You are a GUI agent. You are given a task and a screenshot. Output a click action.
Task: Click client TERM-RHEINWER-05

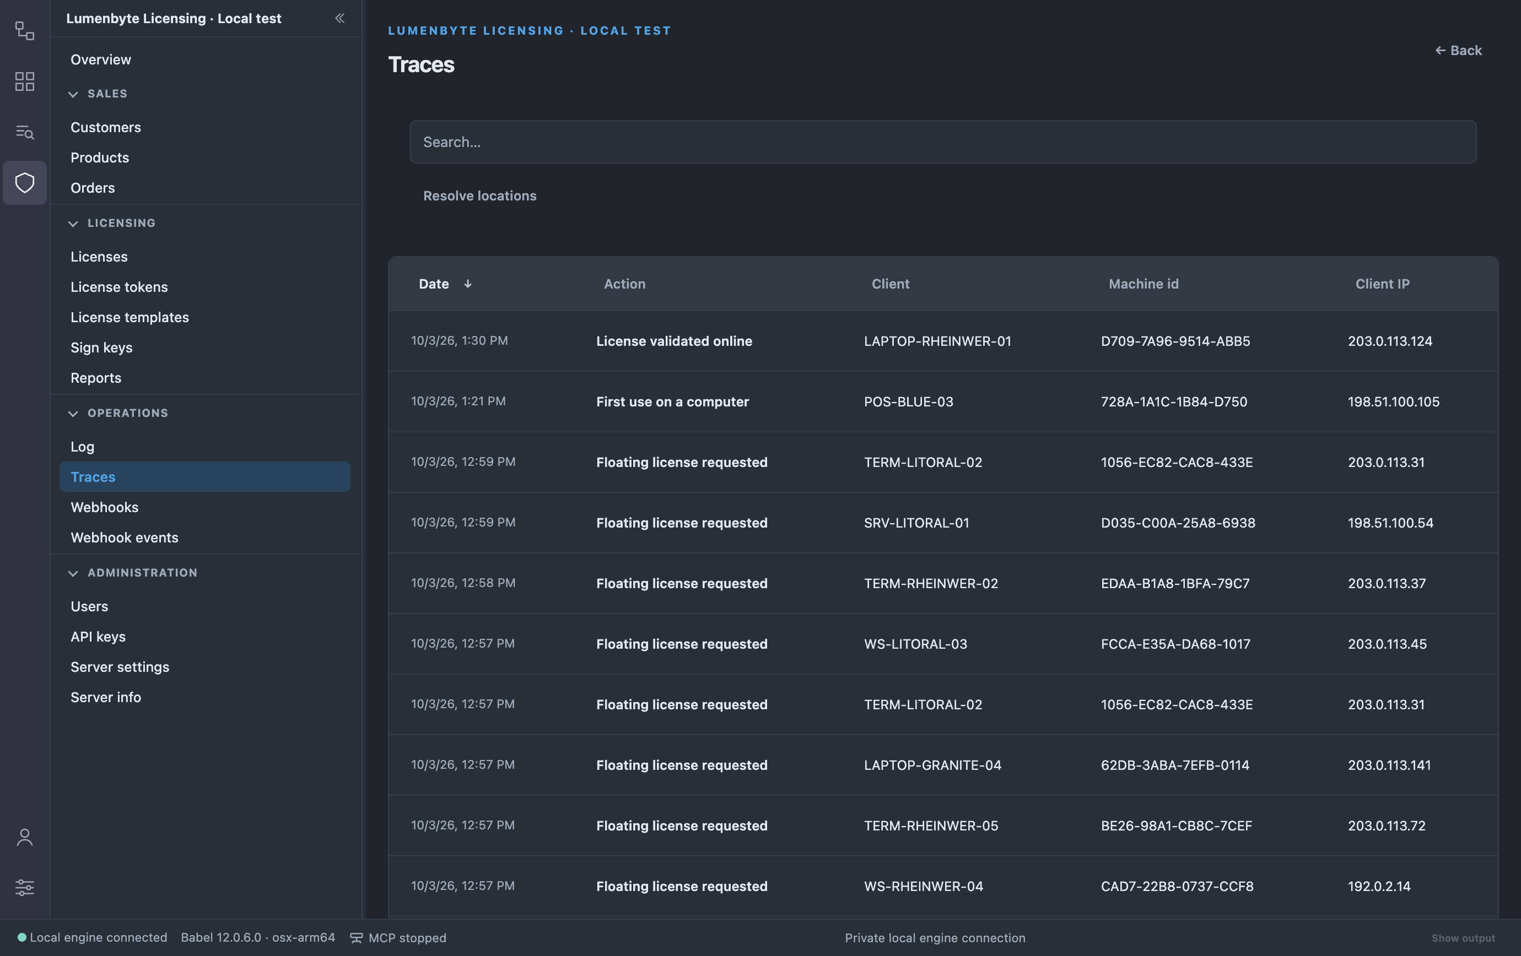coord(931,825)
